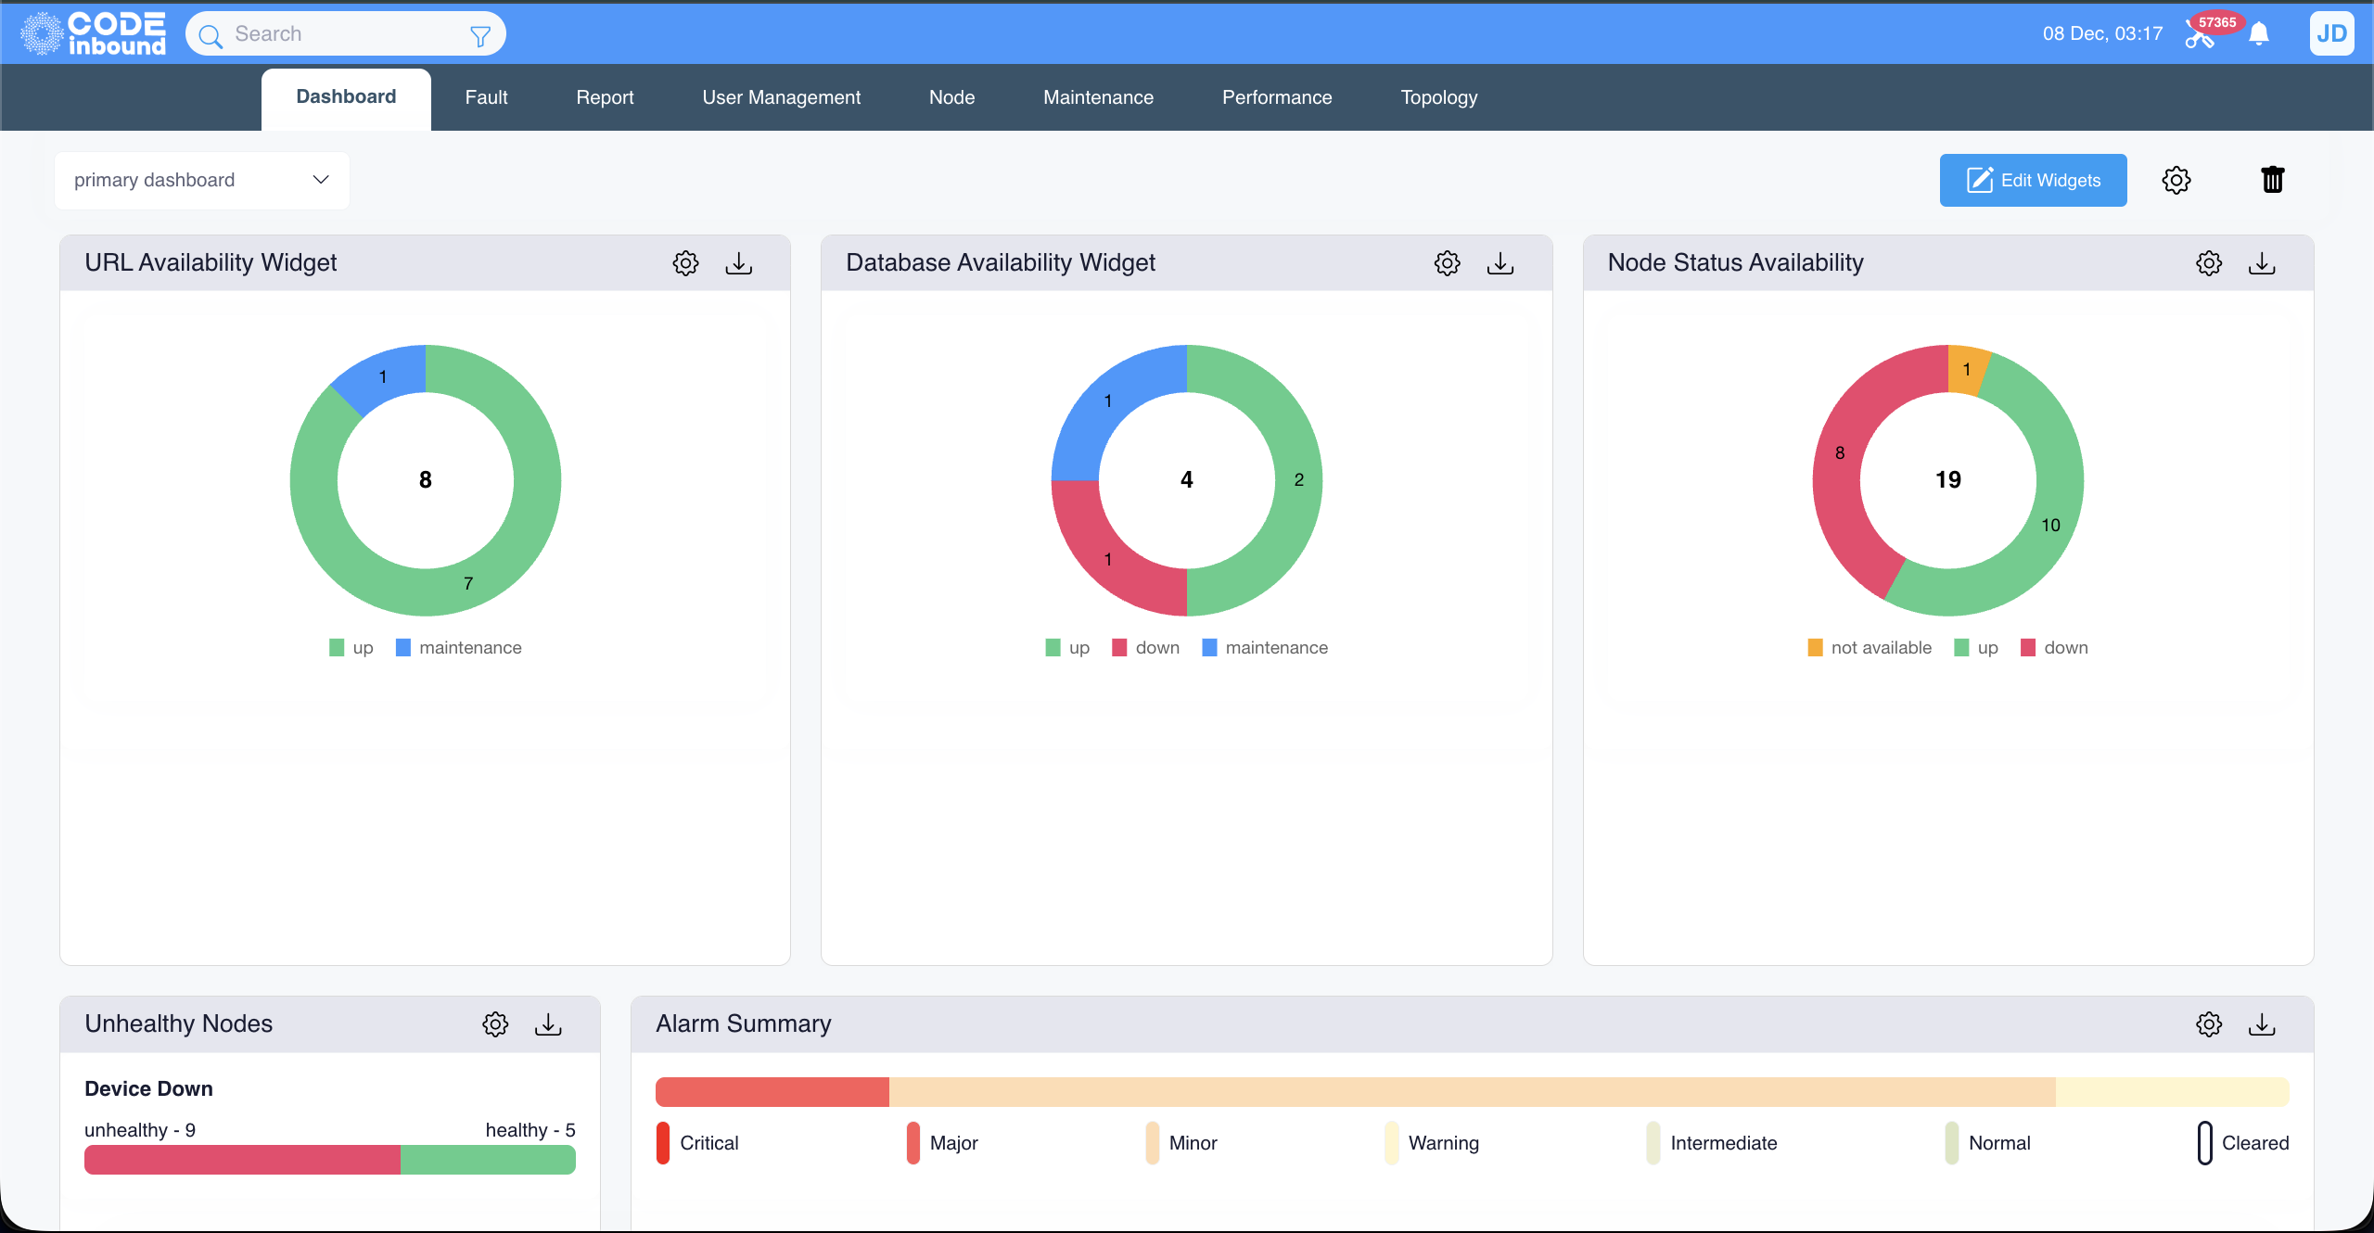Open Alarm Summary settings gear
Screen dimensions: 2374x1233
click(x=2209, y=1024)
